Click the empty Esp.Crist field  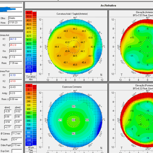(x=17, y=151)
